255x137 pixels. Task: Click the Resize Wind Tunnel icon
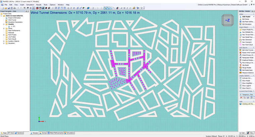pyautogui.click(x=241, y=53)
